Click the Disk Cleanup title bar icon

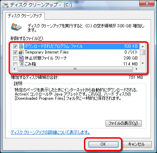6,5
